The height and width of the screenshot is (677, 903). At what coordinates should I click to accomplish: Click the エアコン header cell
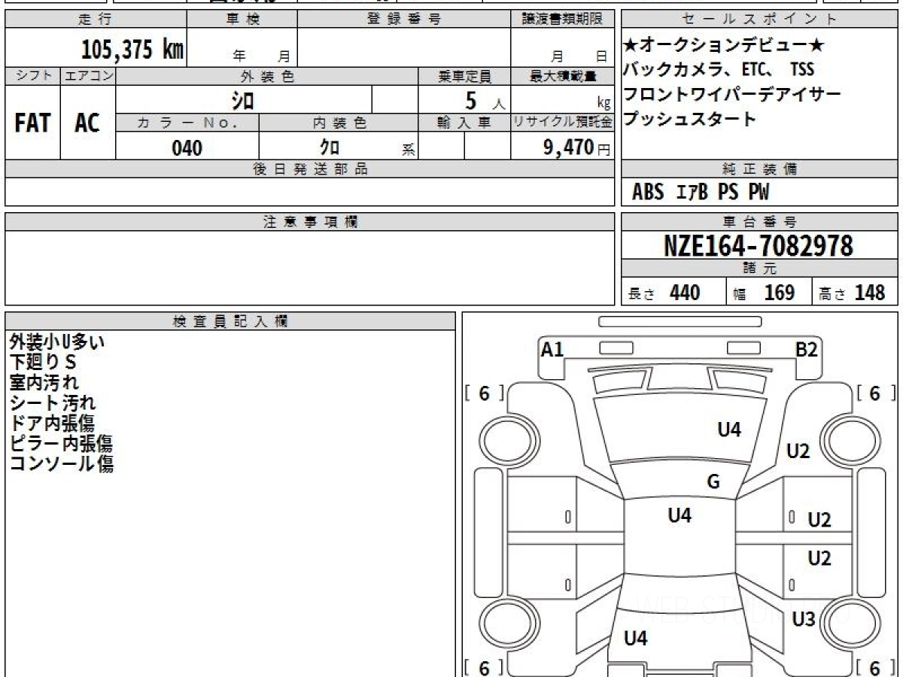click(x=89, y=76)
